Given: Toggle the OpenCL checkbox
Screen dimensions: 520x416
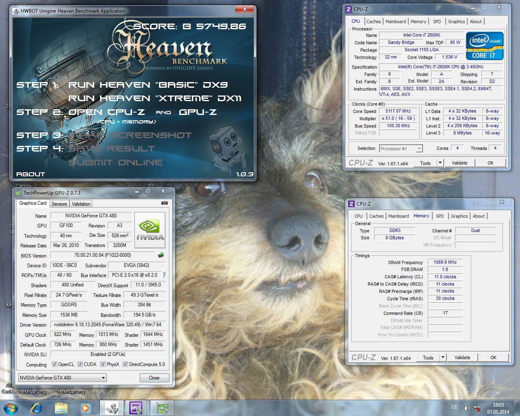Looking at the screenshot, I should [x=55, y=364].
